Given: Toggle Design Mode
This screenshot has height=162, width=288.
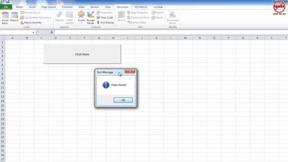Looking at the screenshot, I should pyautogui.click(x=90, y=18).
